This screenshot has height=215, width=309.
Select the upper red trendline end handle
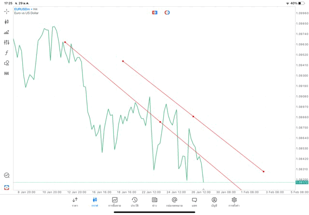(264, 172)
